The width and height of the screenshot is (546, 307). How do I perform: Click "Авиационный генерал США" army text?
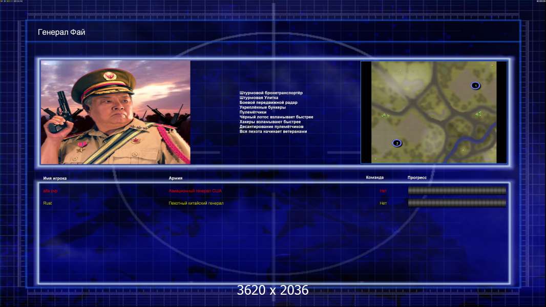[195, 191]
